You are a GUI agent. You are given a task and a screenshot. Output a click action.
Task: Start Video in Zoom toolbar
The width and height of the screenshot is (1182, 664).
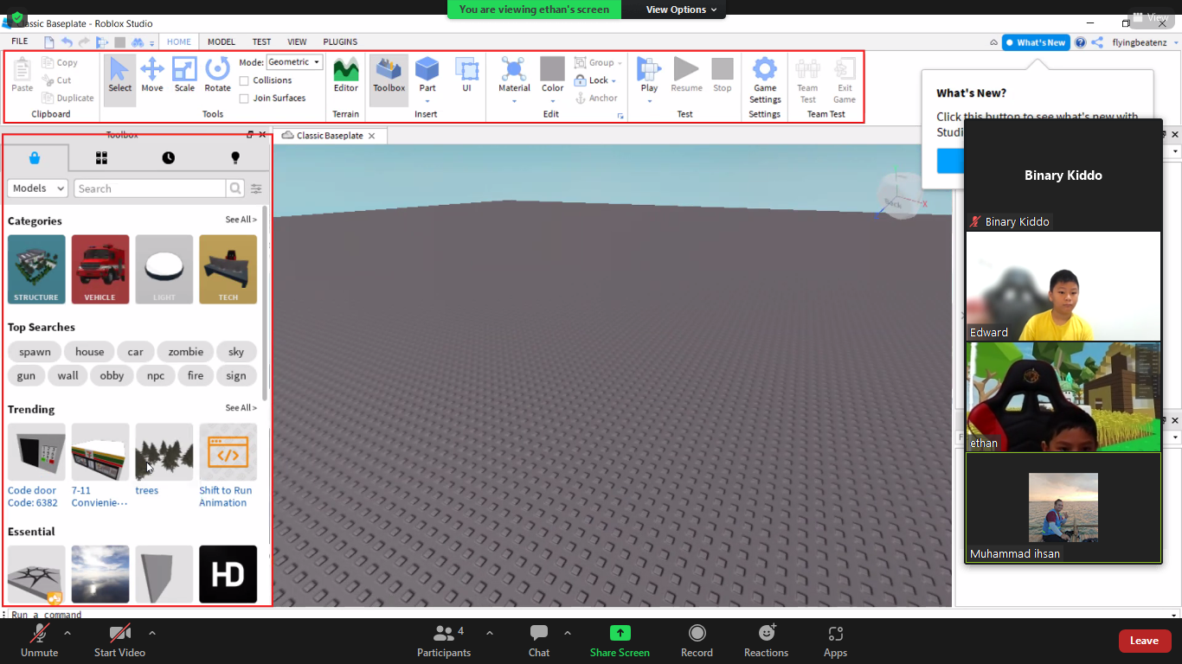point(119,641)
